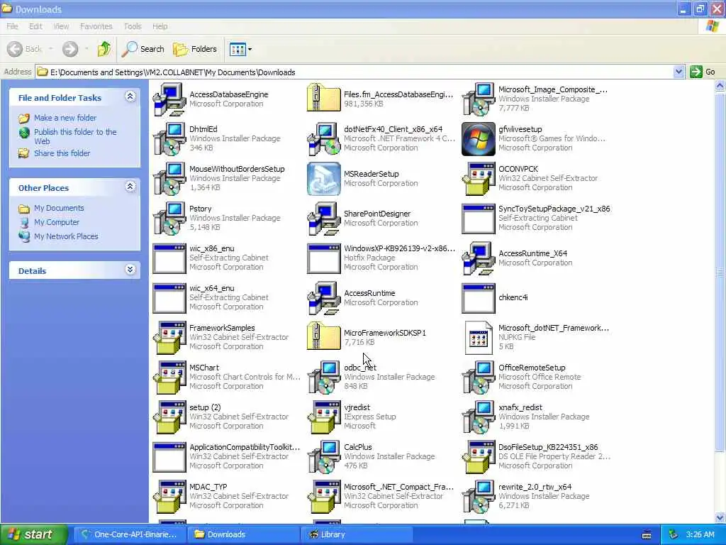The height and width of the screenshot is (545, 726).
Task: Select the CalcPlus installer icon
Action: coord(323,457)
